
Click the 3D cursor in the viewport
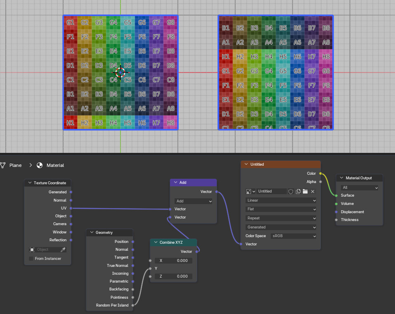point(121,72)
